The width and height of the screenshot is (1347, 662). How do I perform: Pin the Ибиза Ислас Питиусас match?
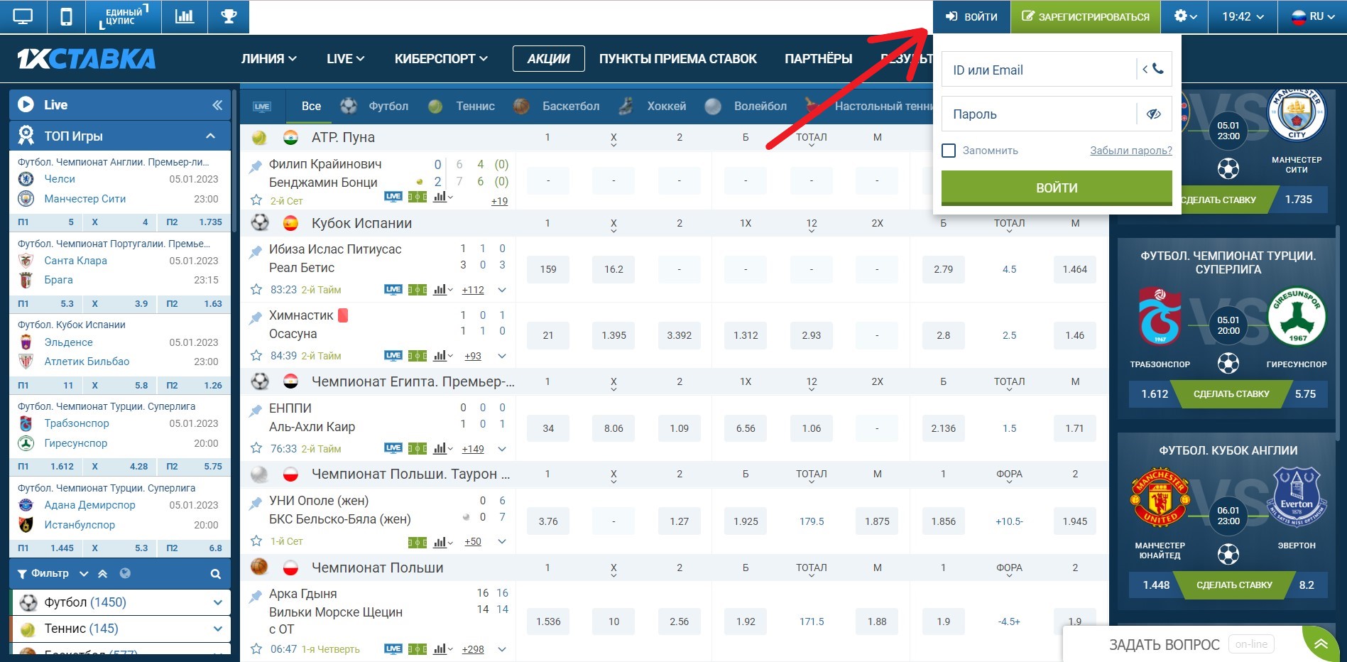(256, 251)
